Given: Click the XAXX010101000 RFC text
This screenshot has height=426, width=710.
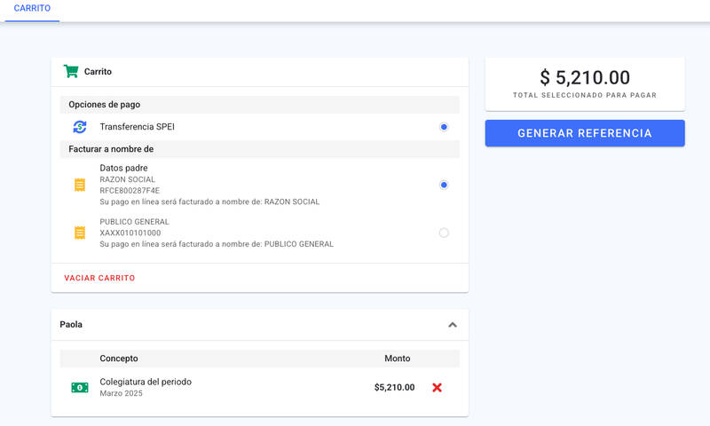Looking at the screenshot, I should pos(130,233).
